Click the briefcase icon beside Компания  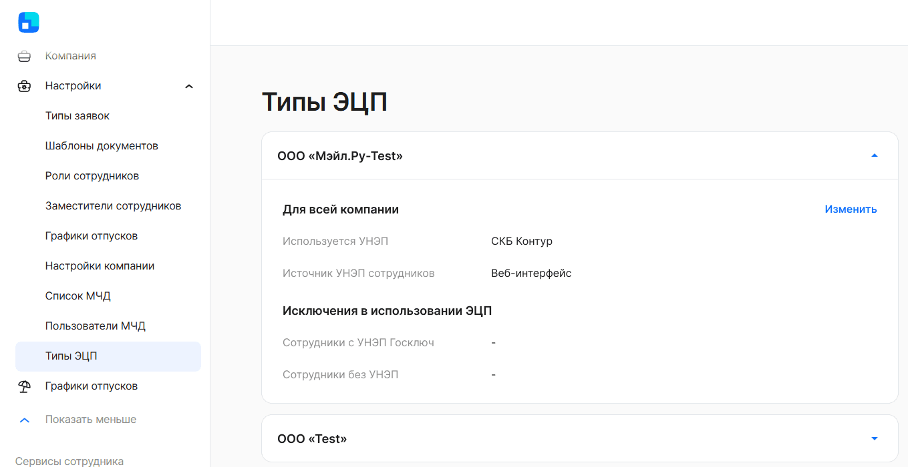(x=24, y=56)
